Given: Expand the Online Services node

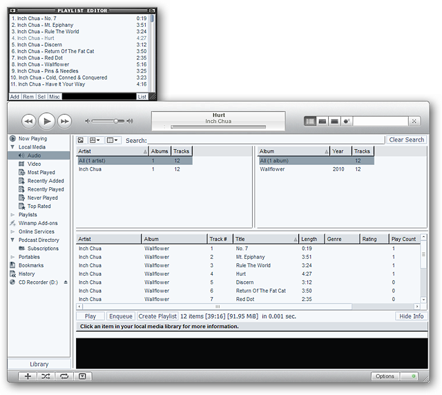Looking at the screenshot, I should pos(12,232).
